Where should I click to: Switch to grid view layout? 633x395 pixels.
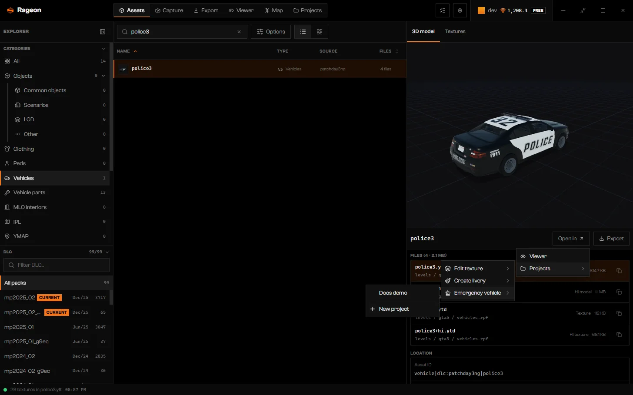(x=320, y=32)
